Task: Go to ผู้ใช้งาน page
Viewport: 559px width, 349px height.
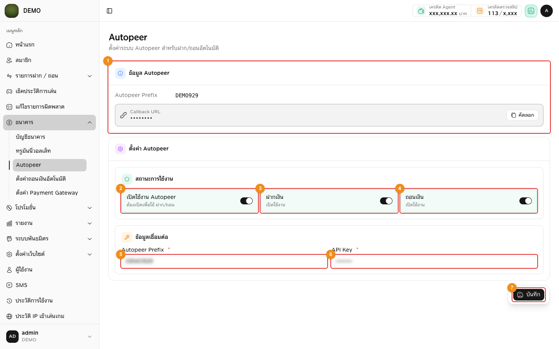Action: tap(49, 270)
